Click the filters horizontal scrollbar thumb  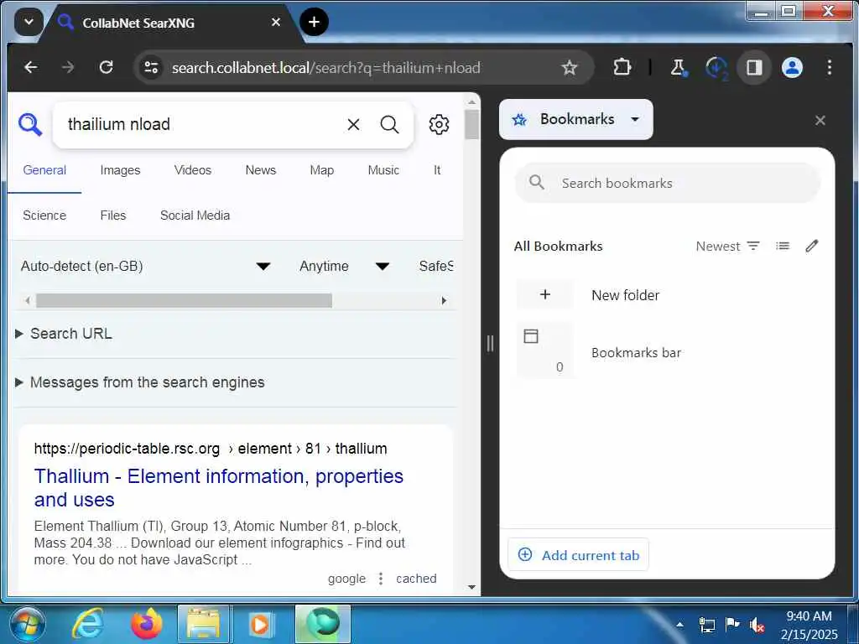(184, 301)
